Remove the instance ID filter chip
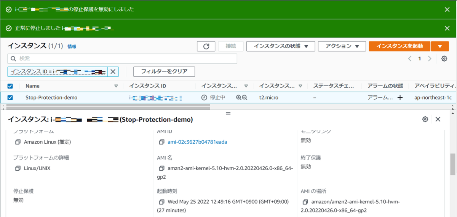 [113, 71]
